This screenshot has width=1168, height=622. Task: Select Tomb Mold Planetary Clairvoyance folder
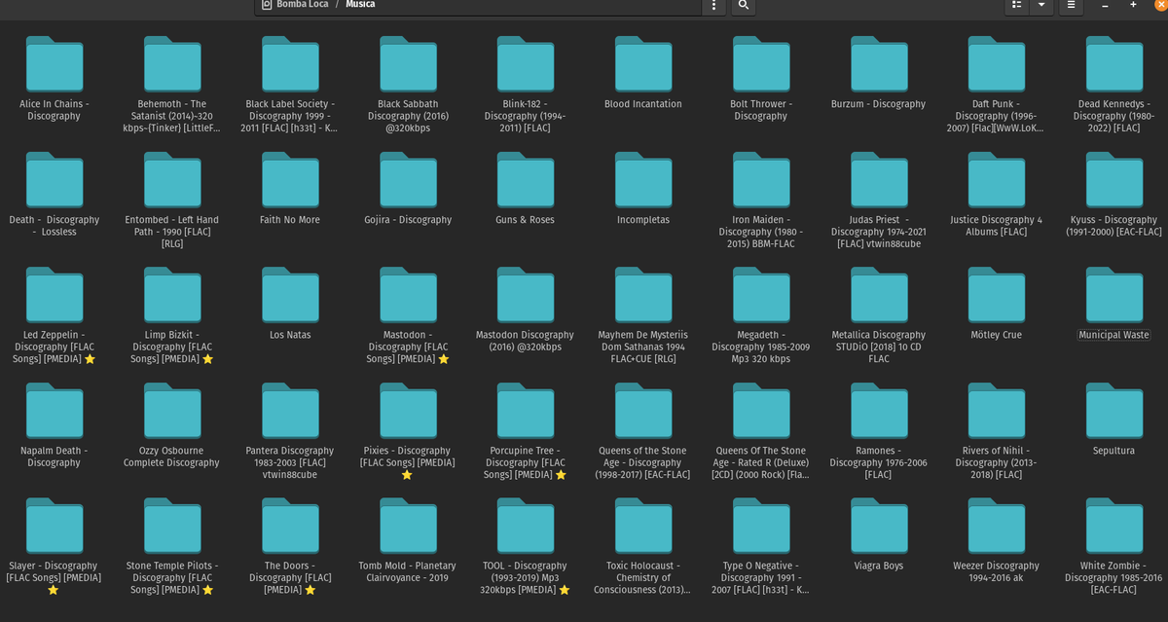click(x=408, y=526)
